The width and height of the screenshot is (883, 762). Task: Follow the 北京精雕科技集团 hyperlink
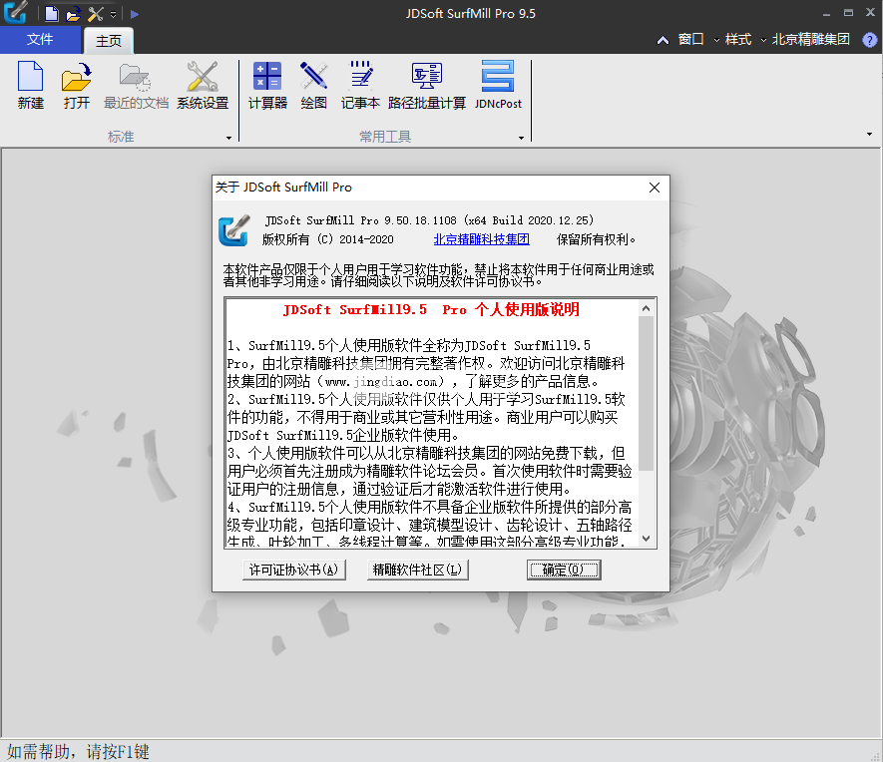[x=482, y=239]
